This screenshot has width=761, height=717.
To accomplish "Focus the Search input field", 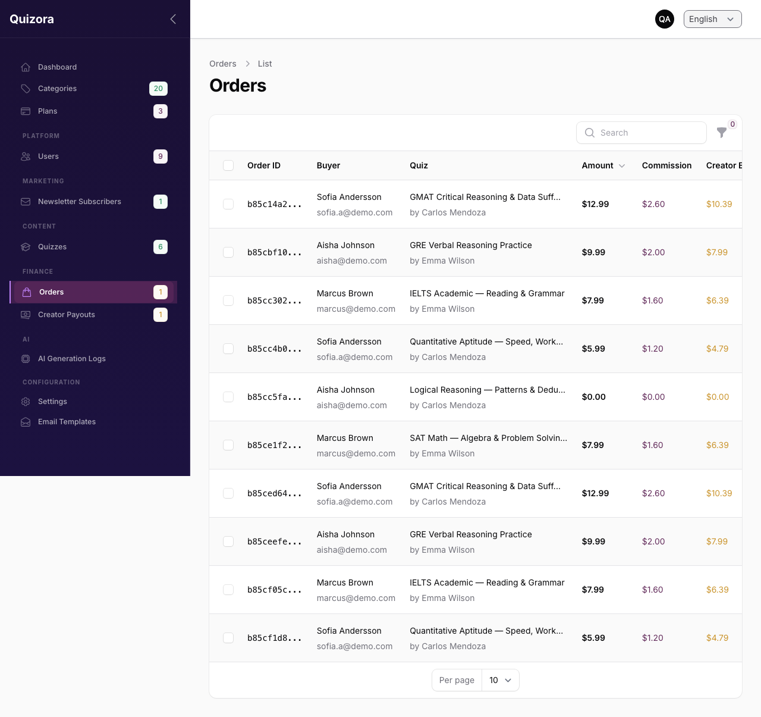I will click(x=641, y=133).
